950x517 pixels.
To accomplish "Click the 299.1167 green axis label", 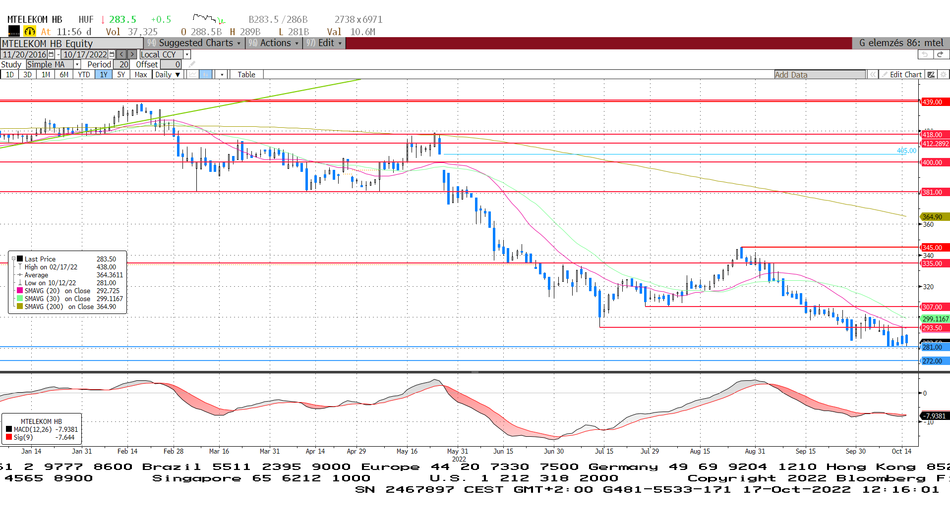I will (935, 319).
